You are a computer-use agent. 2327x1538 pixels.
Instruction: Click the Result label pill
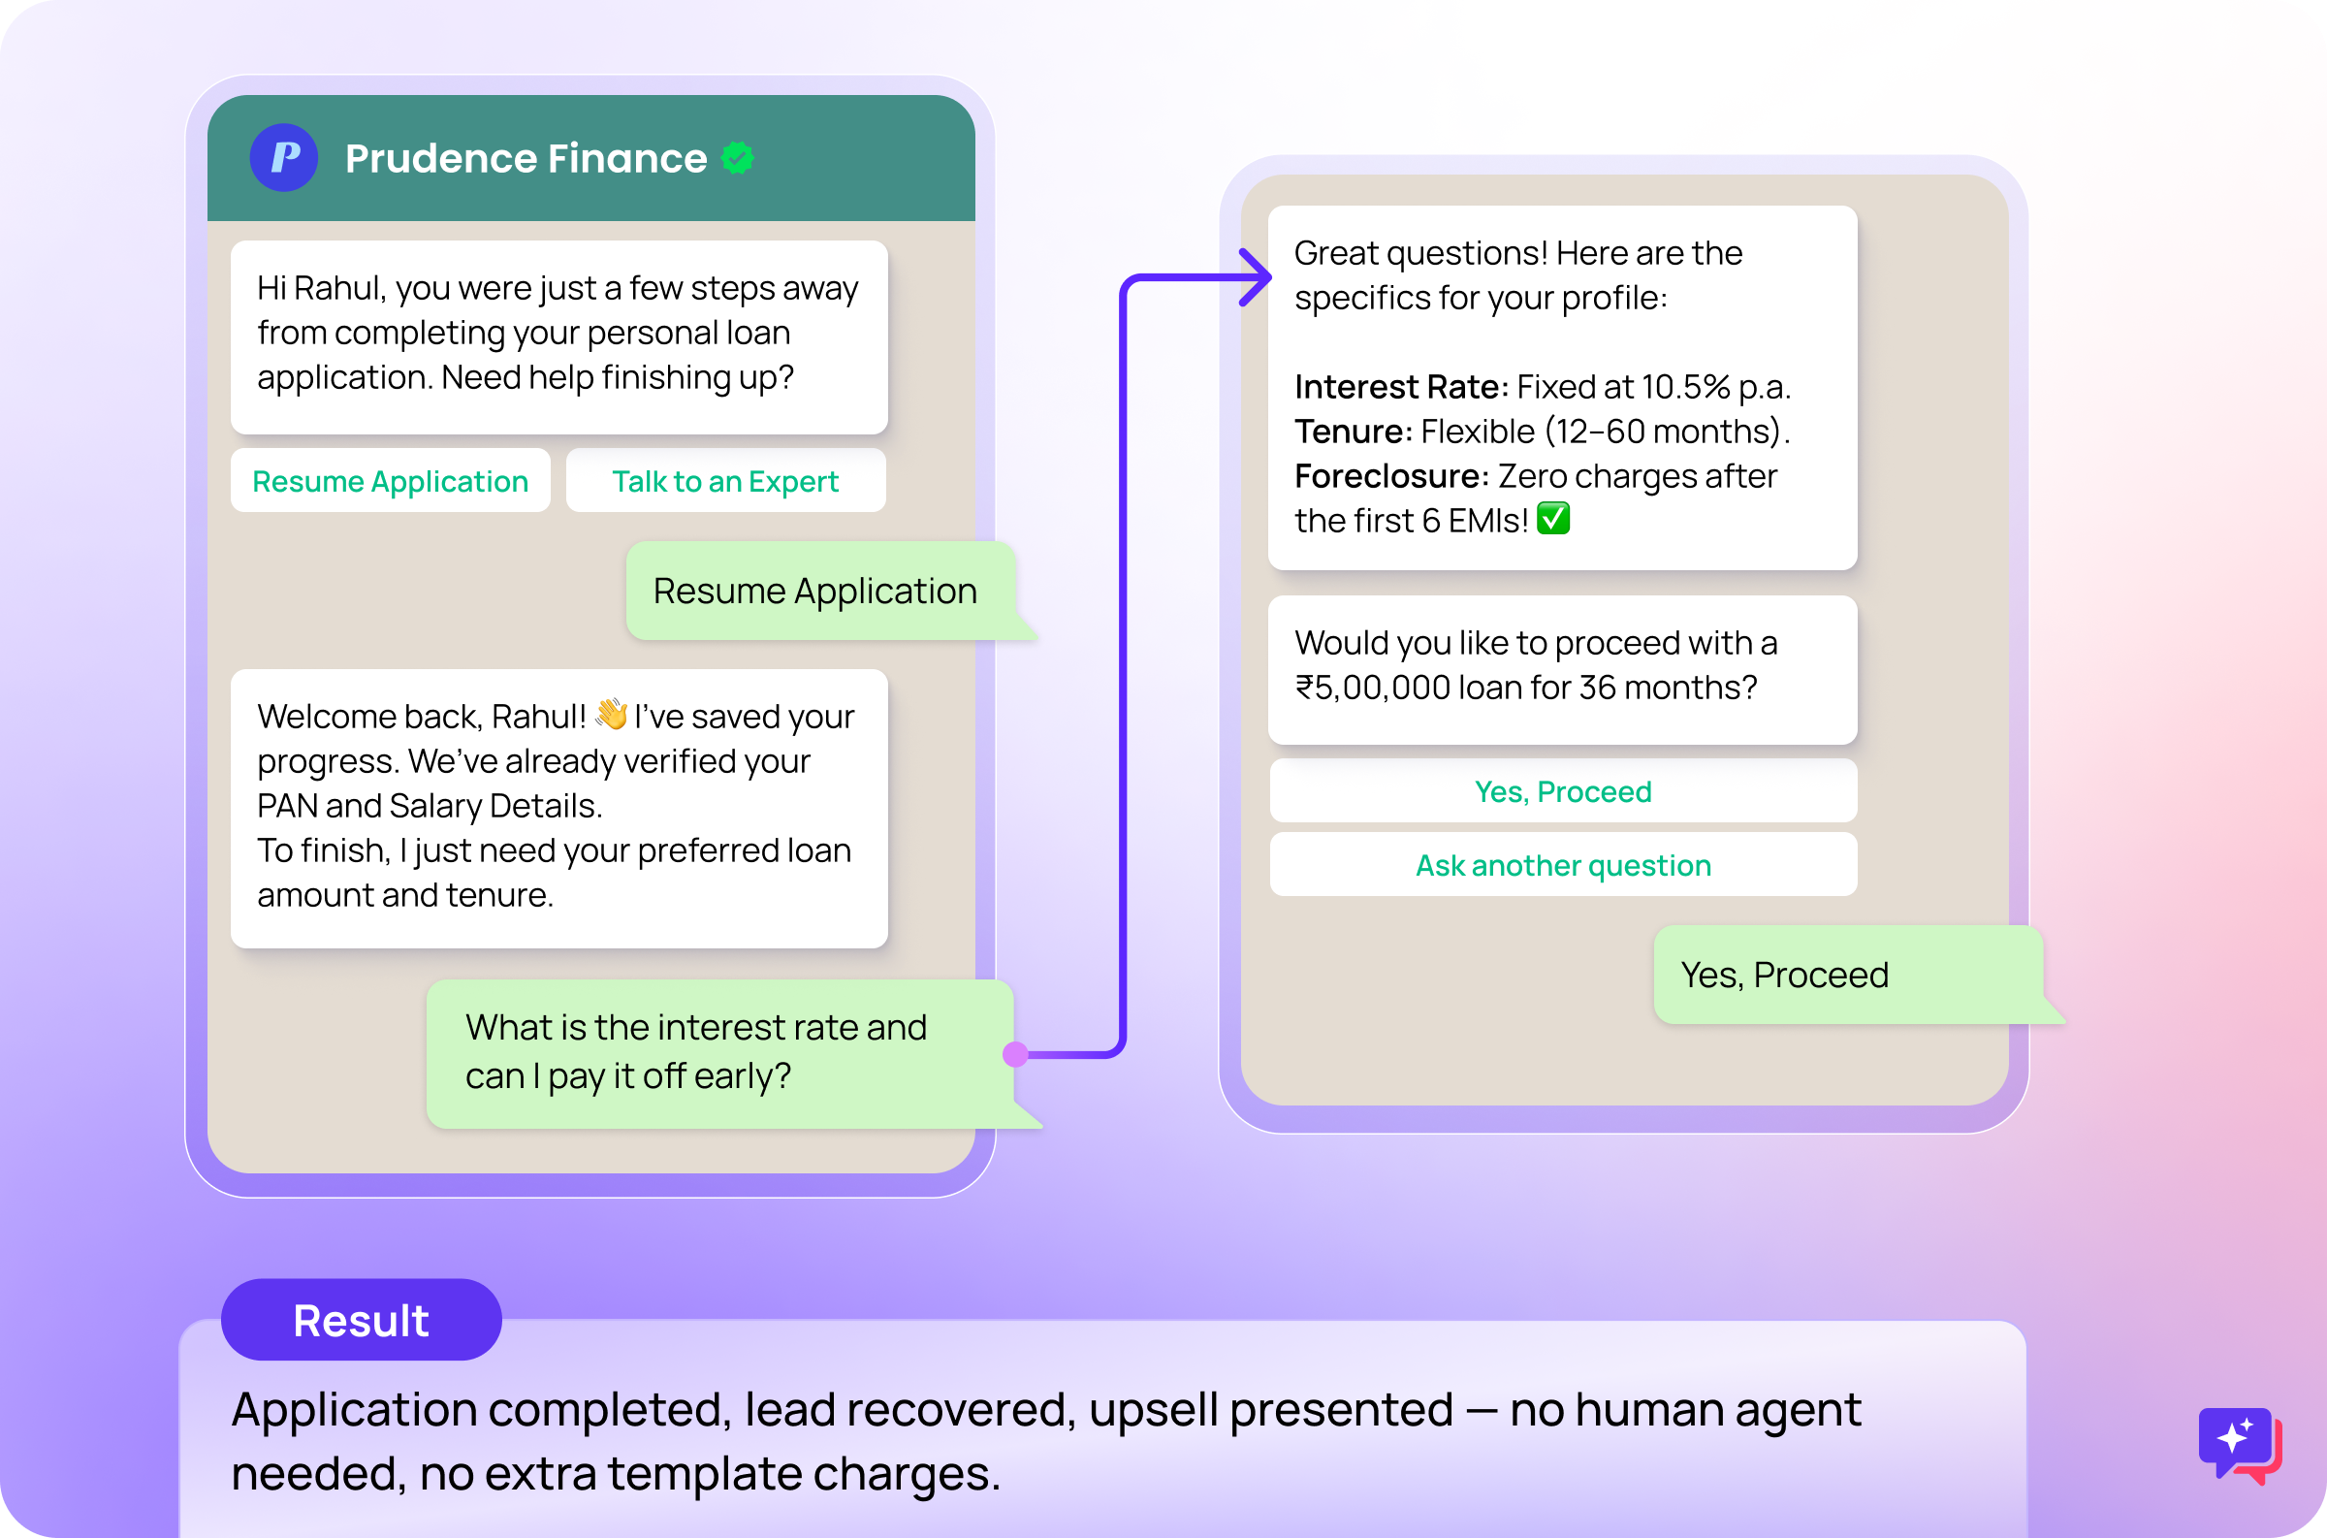pos(361,1320)
